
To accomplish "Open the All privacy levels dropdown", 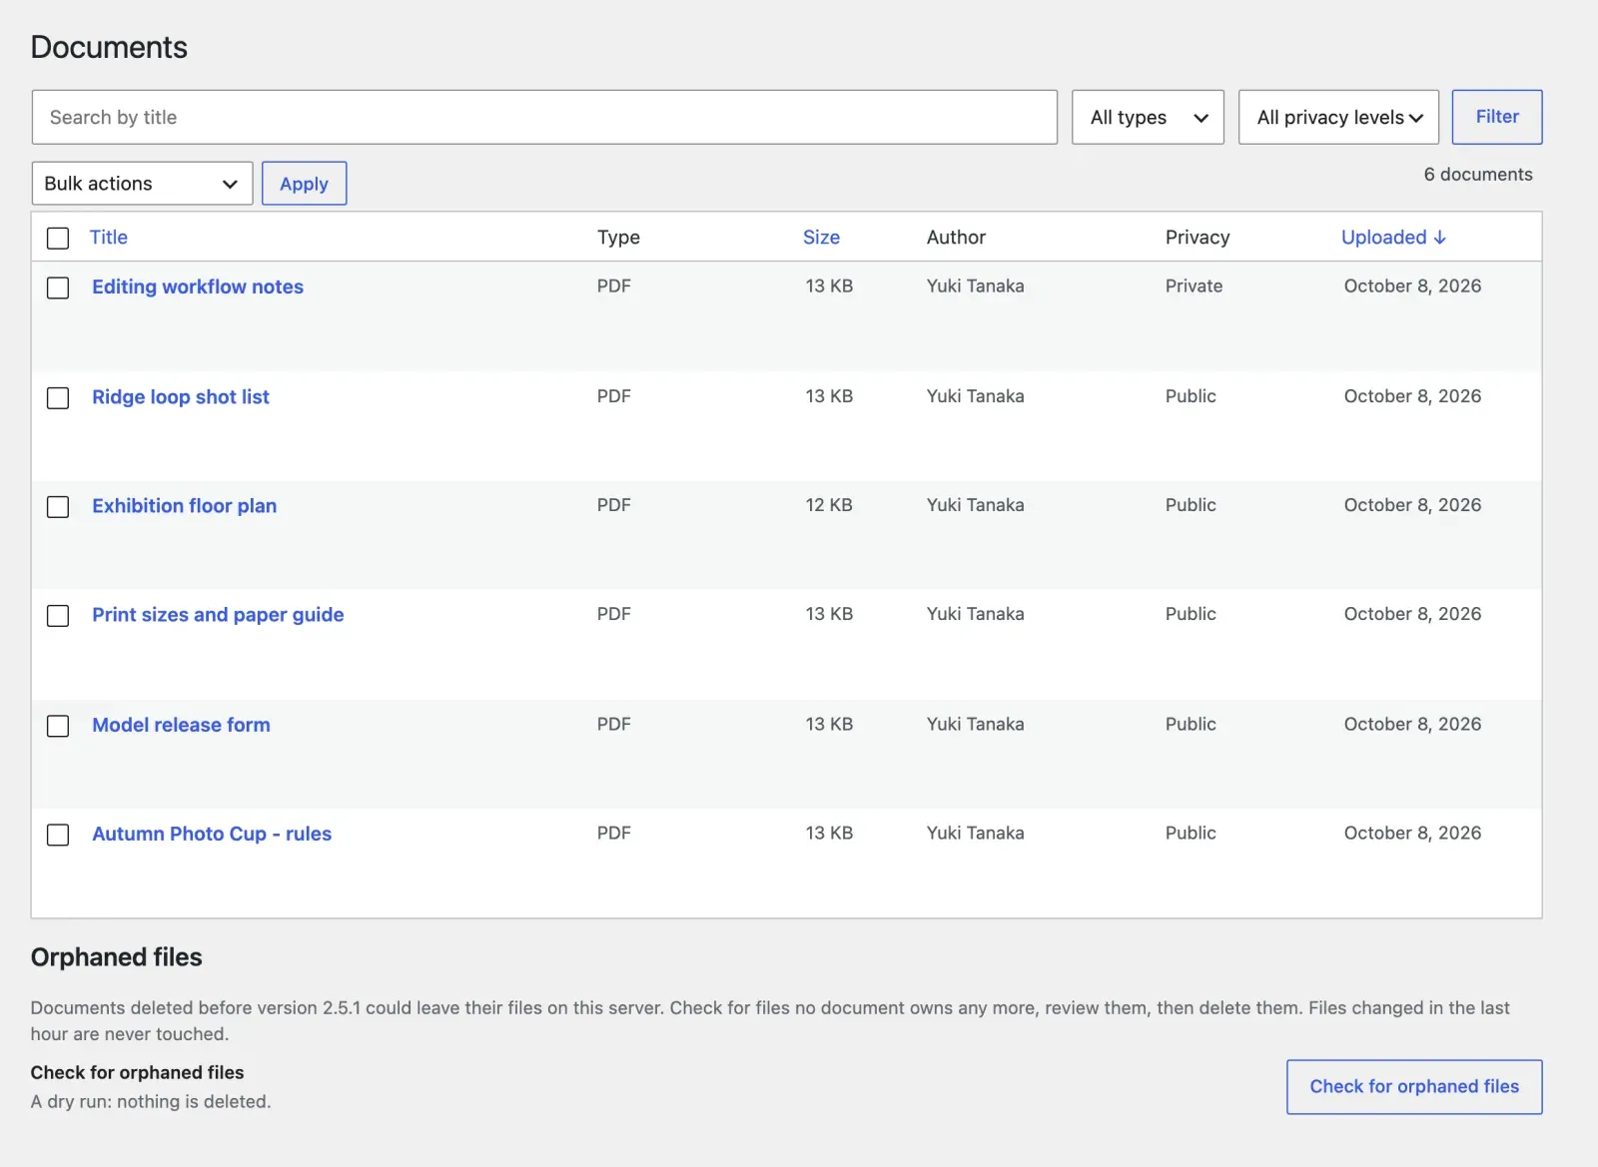I will tap(1338, 117).
